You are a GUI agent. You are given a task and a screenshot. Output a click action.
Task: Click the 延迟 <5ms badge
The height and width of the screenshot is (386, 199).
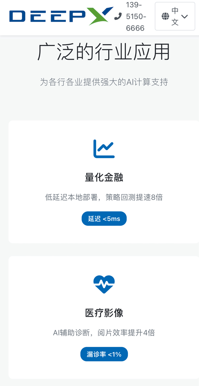[104, 219]
